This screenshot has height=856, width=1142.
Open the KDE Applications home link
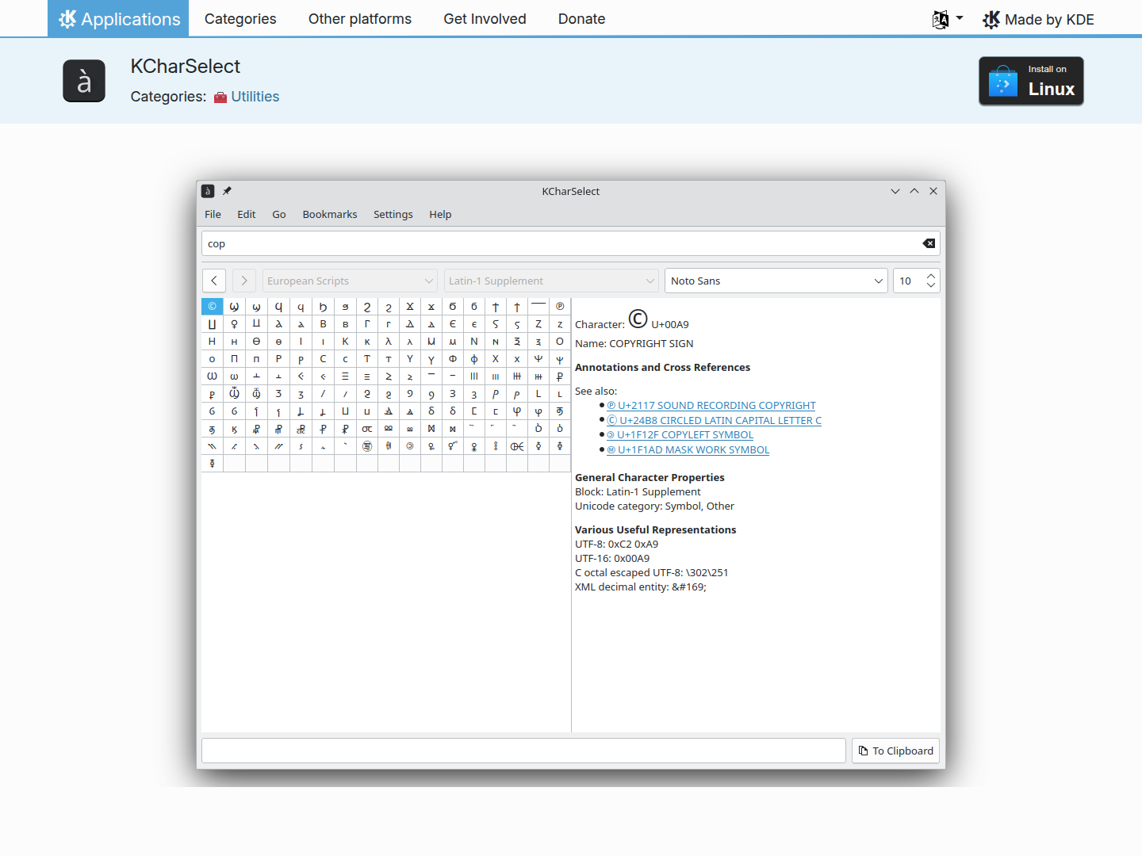click(118, 18)
